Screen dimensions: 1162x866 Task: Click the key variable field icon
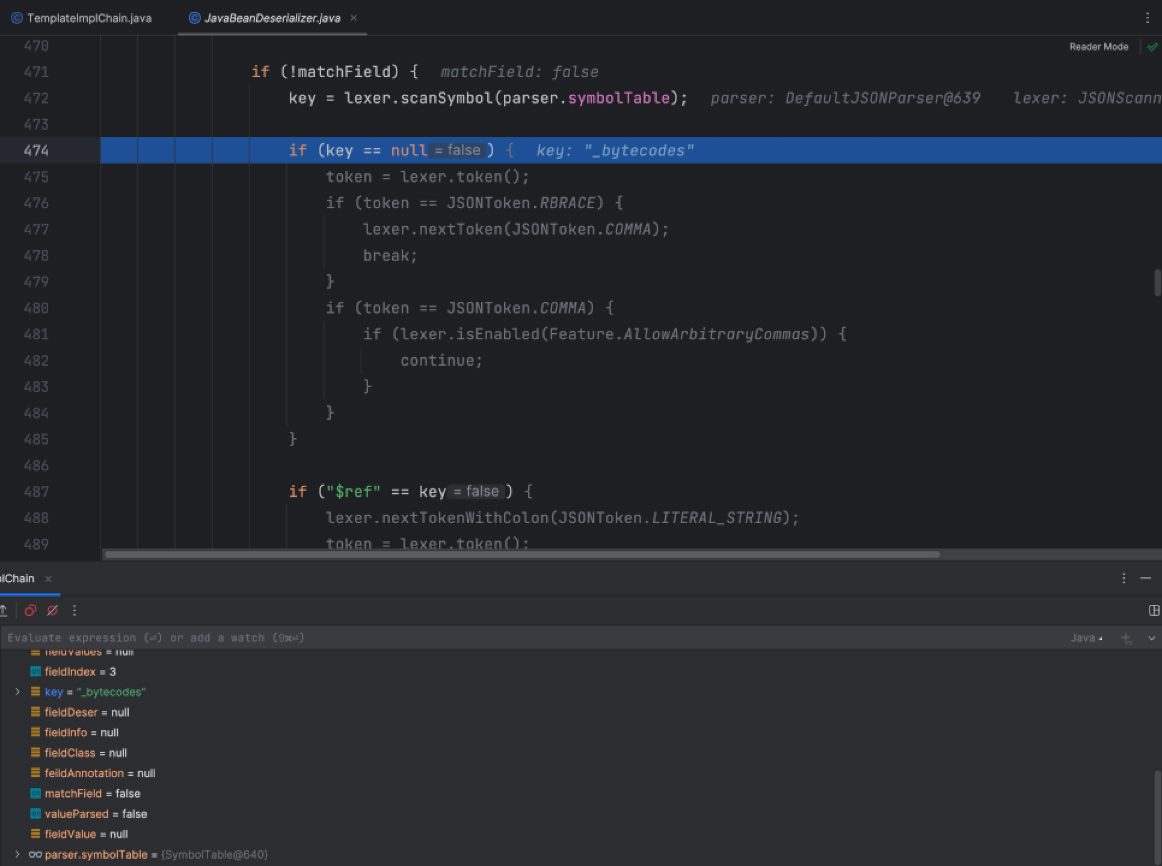point(35,692)
